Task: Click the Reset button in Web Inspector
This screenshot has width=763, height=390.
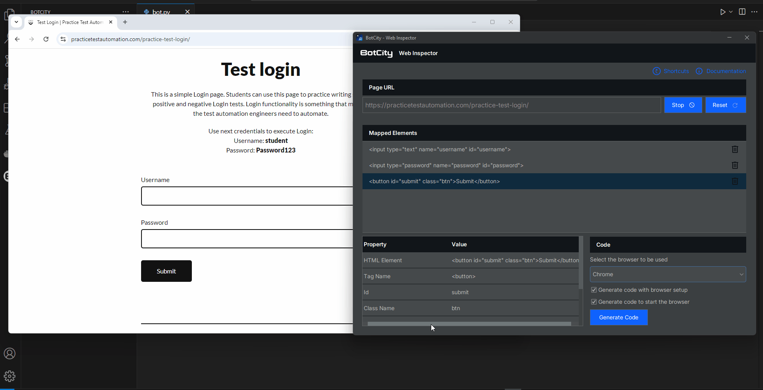Action: [725, 105]
